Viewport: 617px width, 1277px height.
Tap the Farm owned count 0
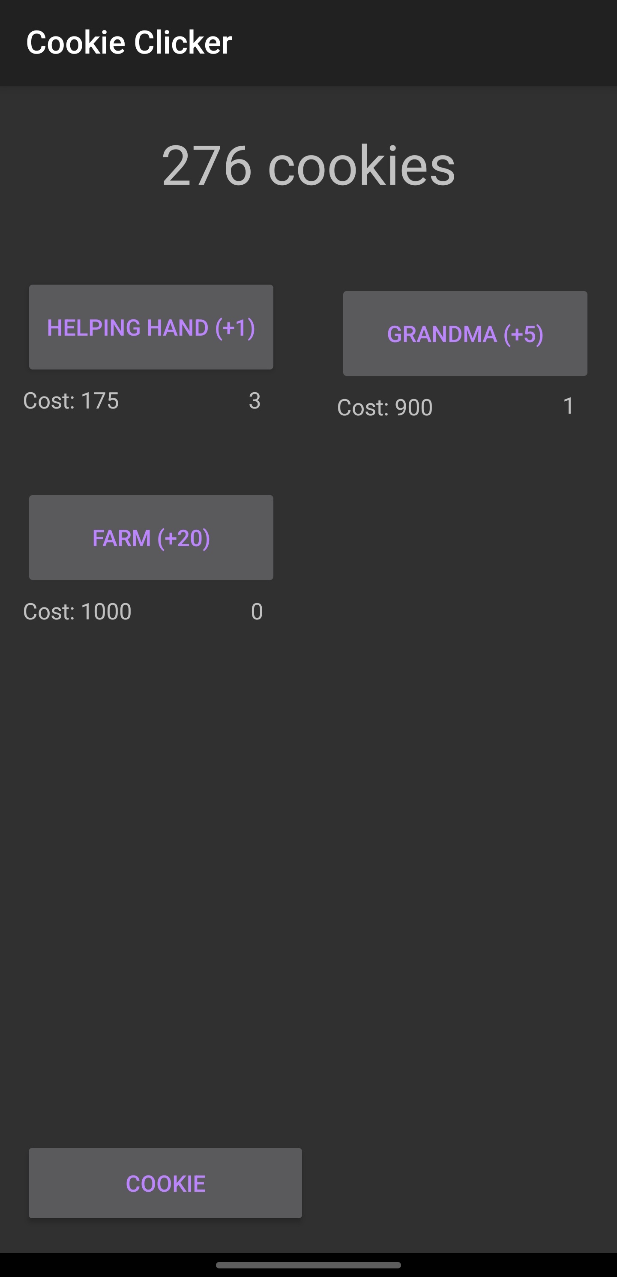[257, 611]
